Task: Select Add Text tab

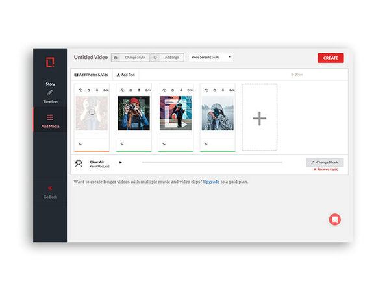Action: (125, 75)
